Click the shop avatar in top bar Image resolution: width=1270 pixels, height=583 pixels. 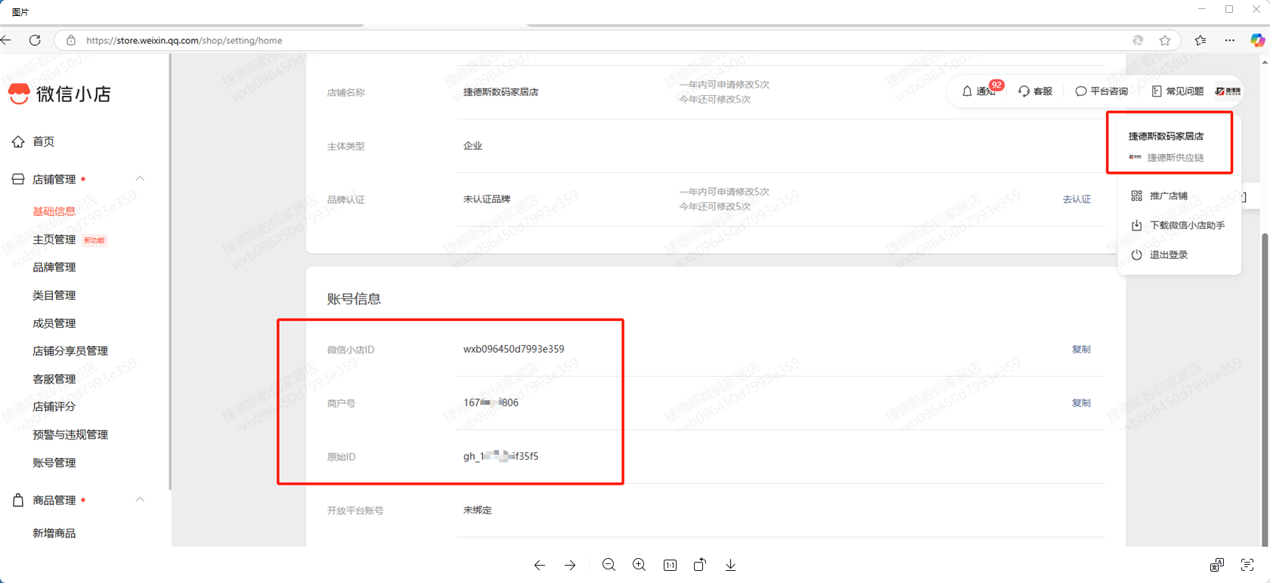click(1228, 91)
